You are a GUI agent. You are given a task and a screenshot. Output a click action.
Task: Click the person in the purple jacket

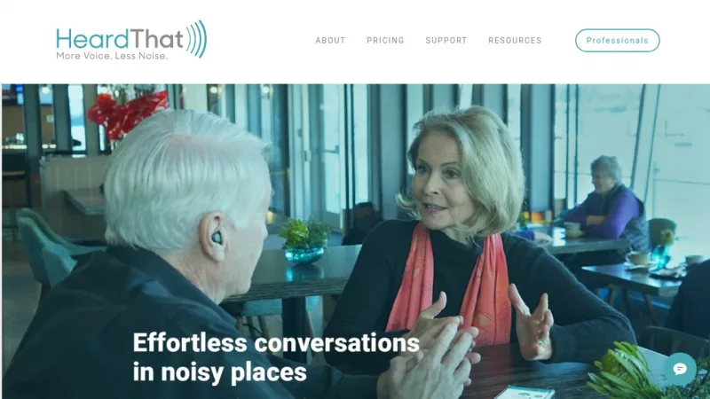(x=607, y=208)
